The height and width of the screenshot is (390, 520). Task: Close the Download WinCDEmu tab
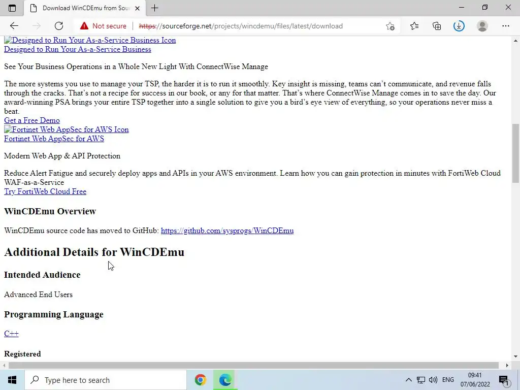coord(137,8)
